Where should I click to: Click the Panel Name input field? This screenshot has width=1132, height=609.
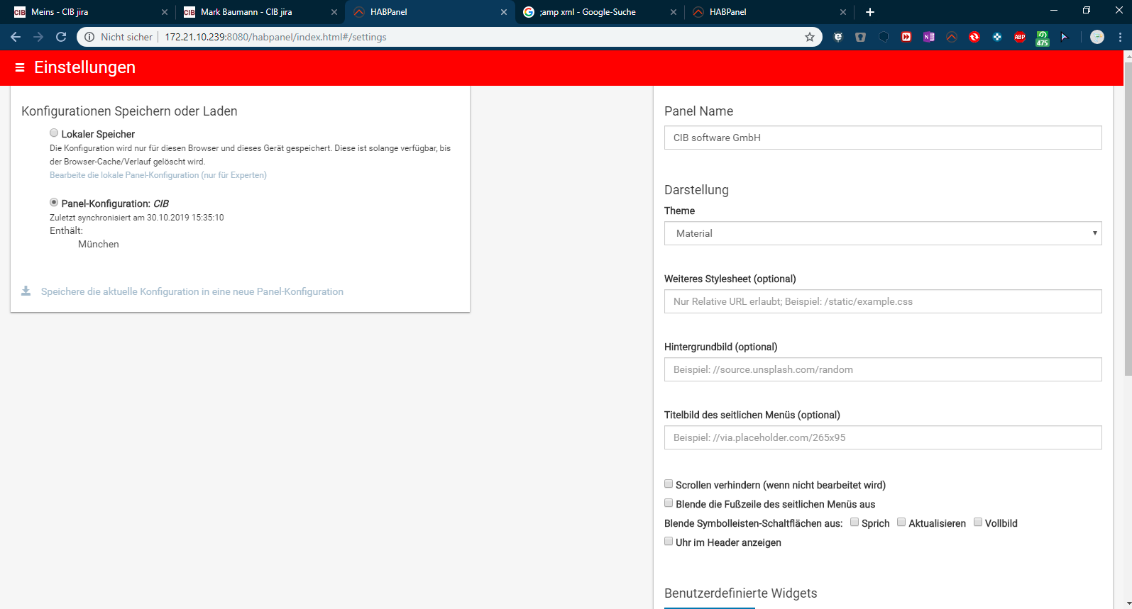tap(882, 138)
